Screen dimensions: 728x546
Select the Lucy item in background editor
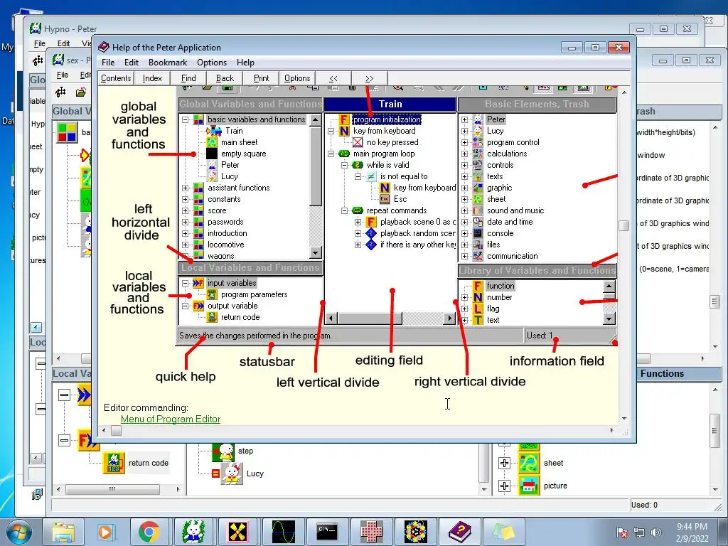[x=255, y=473]
